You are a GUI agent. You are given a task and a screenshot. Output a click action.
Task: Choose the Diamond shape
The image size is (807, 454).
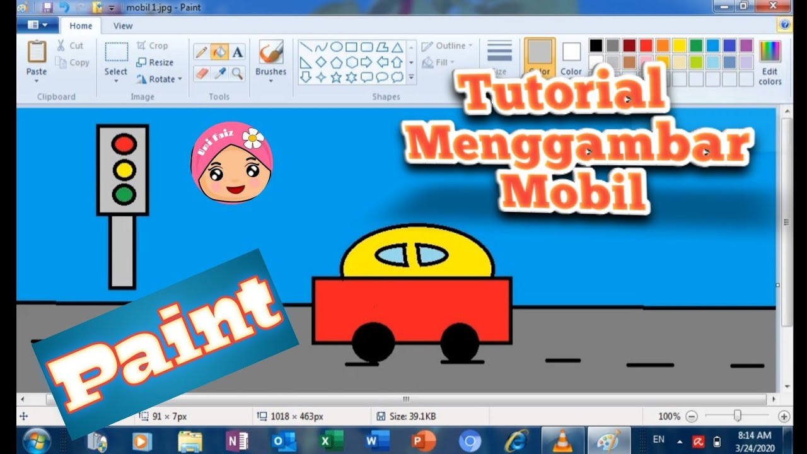[321, 62]
